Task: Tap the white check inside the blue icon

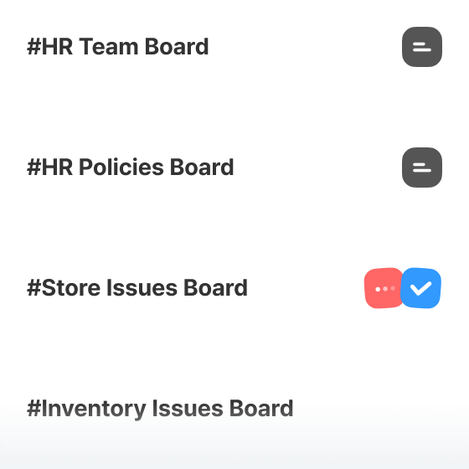Action: point(420,288)
